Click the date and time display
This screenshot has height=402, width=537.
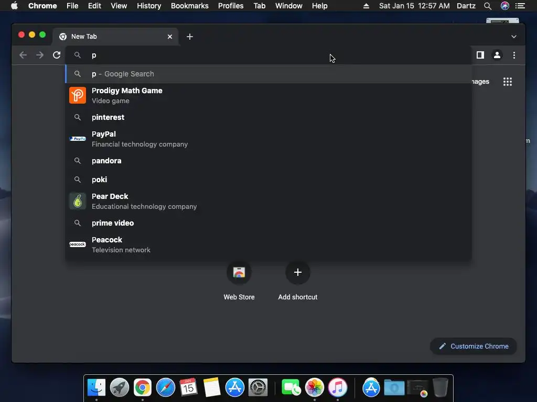coord(414,6)
